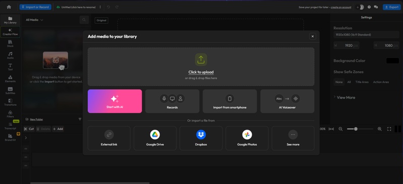The width and height of the screenshot is (403, 184).
Task: Click the Click to upload link
Action: [201, 72]
